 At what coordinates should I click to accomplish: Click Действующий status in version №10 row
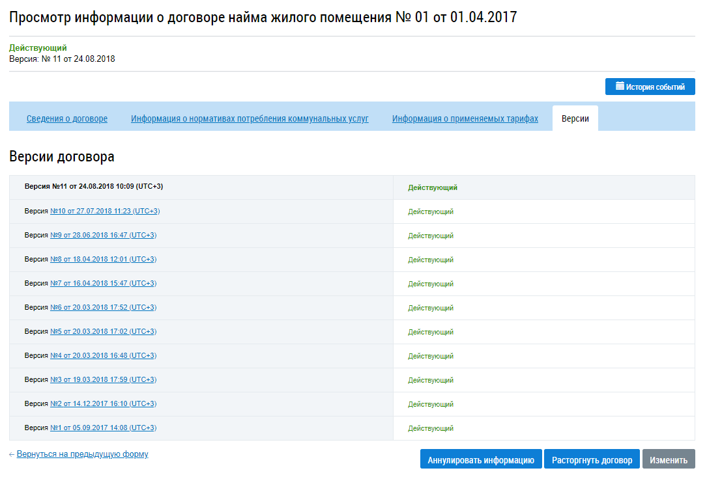coord(431,211)
